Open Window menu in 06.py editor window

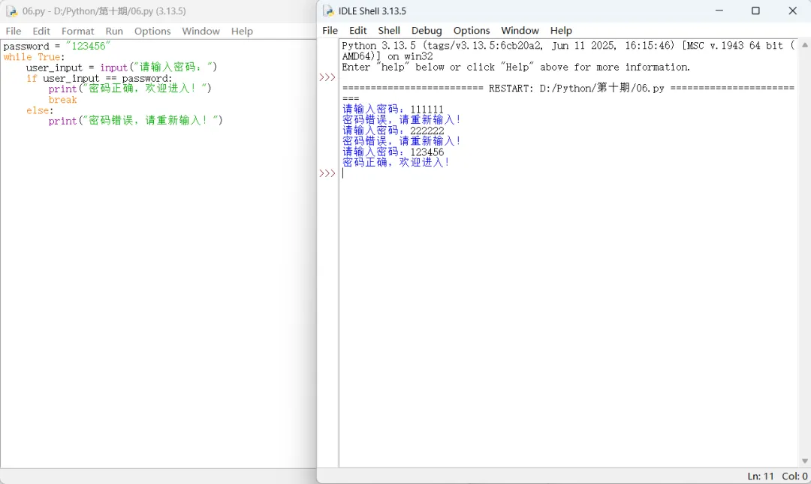click(200, 31)
